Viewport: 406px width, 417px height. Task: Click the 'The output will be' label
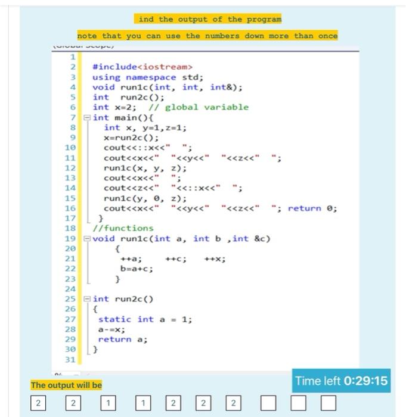click(66, 385)
